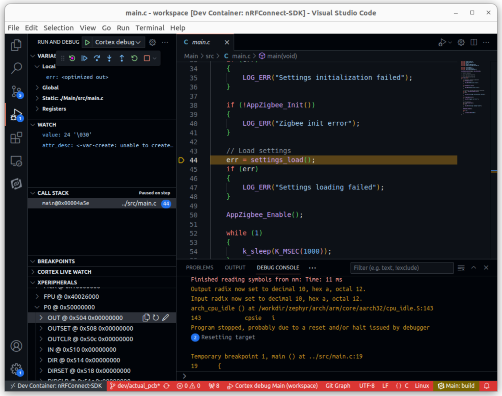Open Manage gear icon in activity bar

(x=16, y=369)
